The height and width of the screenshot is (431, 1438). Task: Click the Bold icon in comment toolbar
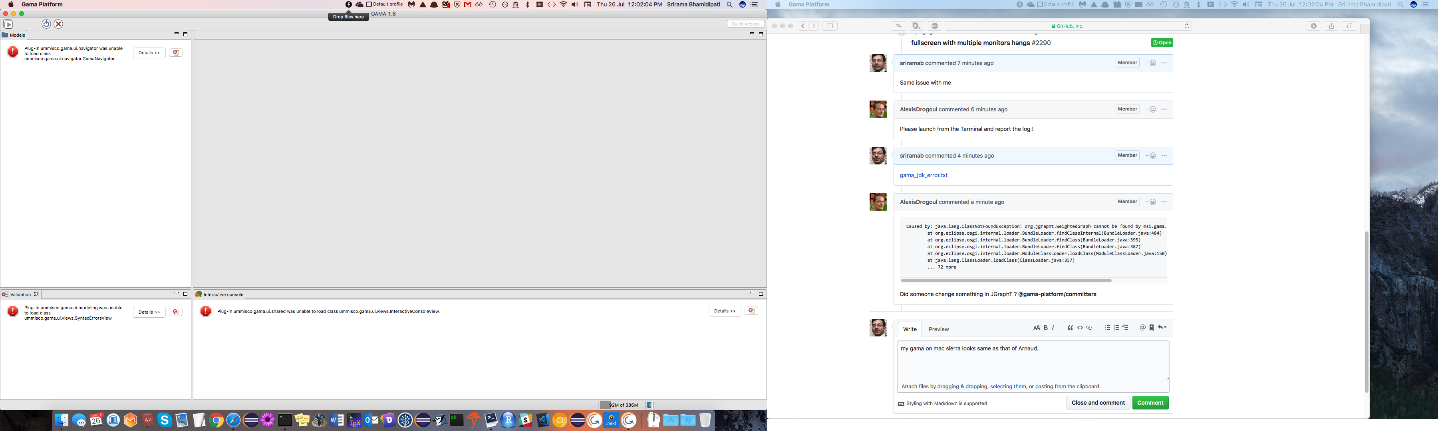1046,328
